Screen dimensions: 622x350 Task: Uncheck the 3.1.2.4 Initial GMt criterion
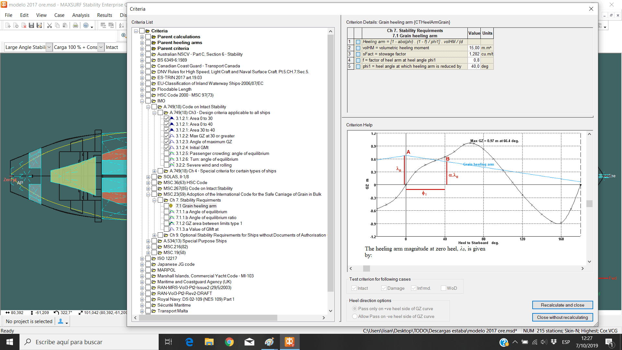pos(167,147)
